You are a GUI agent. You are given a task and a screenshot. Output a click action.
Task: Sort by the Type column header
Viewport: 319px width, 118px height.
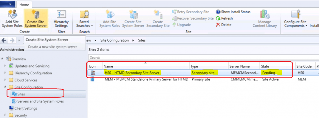click(209, 66)
